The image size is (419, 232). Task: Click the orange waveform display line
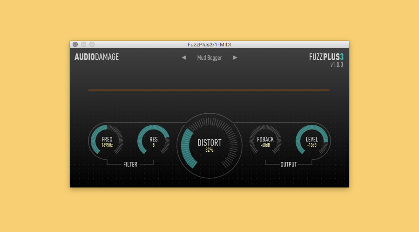tap(209, 90)
